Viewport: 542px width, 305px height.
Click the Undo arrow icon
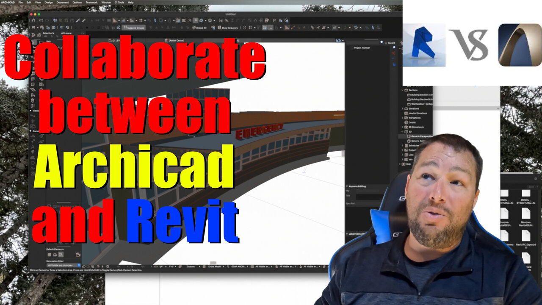click(41, 20)
